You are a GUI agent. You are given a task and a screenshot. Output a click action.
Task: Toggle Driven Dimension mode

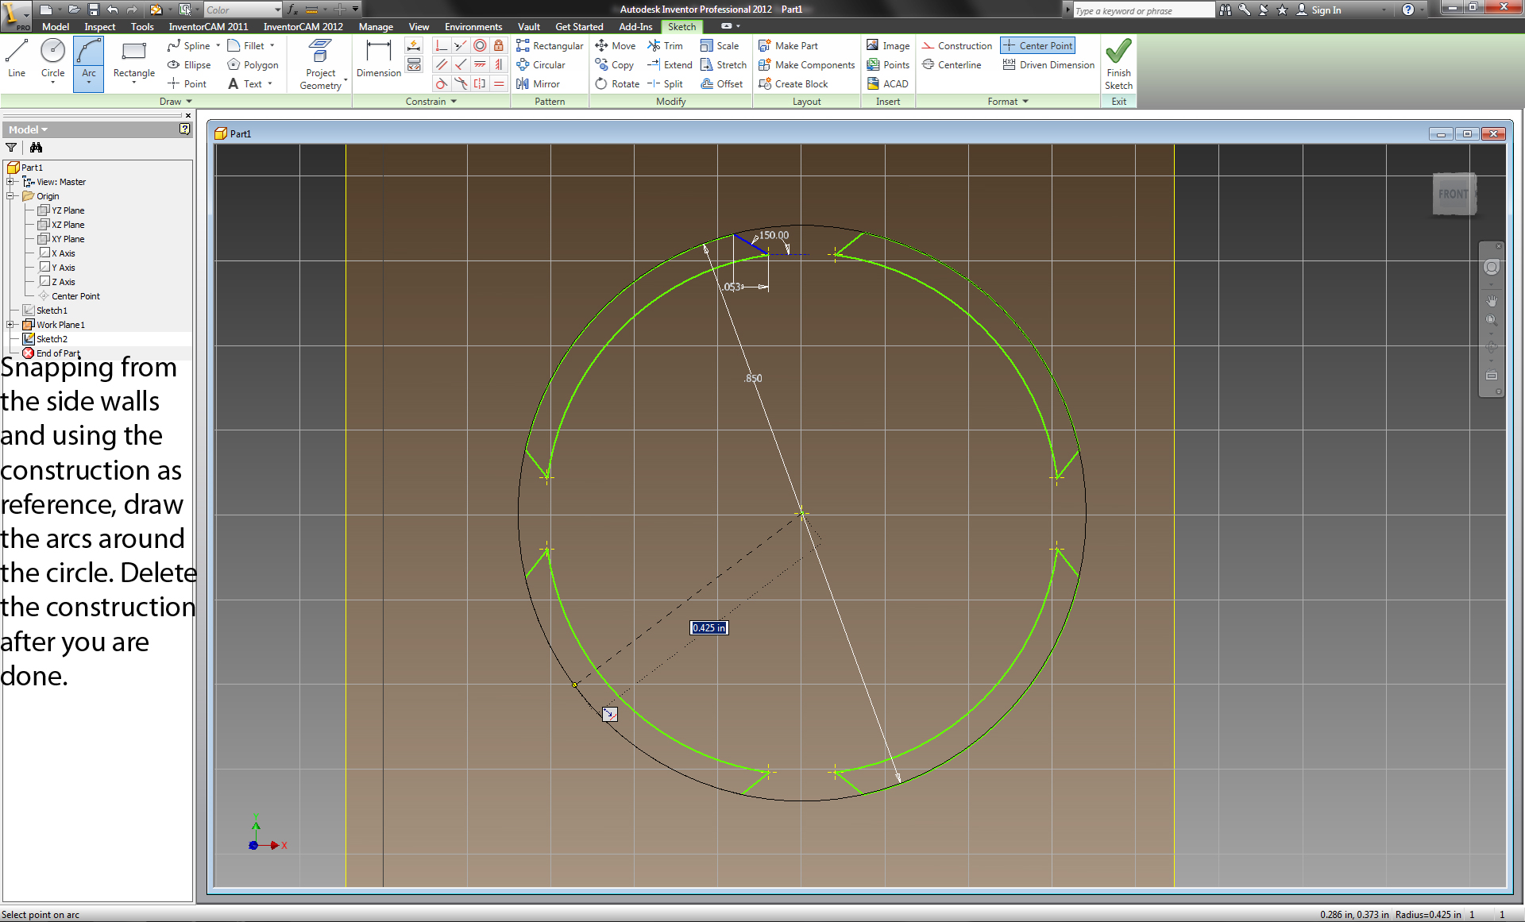tap(1048, 65)
